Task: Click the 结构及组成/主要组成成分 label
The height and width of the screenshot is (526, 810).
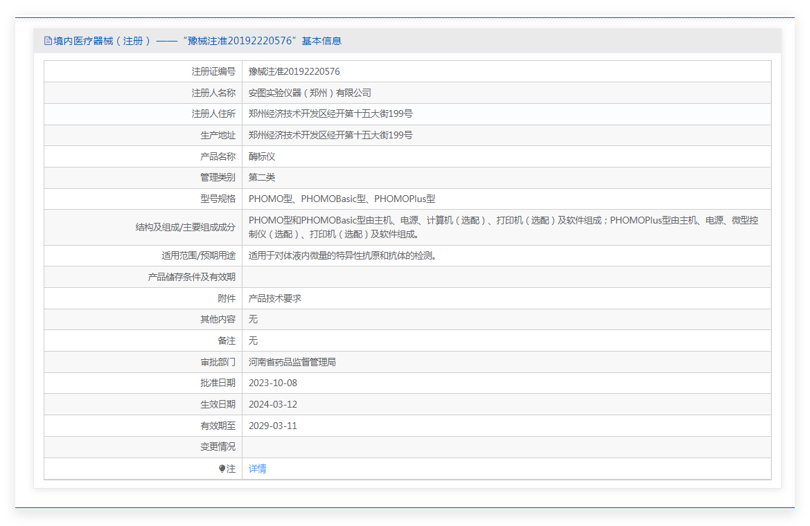Action: [x=186, y=227]
